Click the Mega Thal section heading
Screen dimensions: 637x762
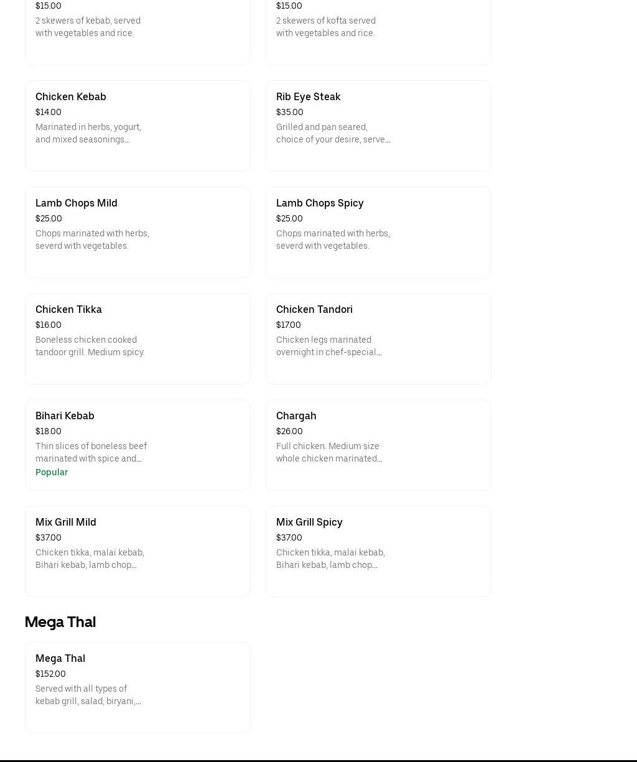click(x=60, y=622)
